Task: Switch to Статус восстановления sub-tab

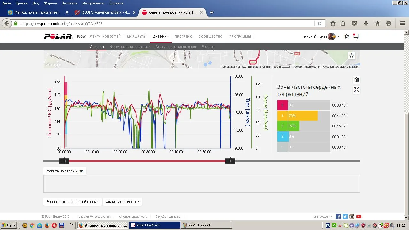Action: point(175,47)
